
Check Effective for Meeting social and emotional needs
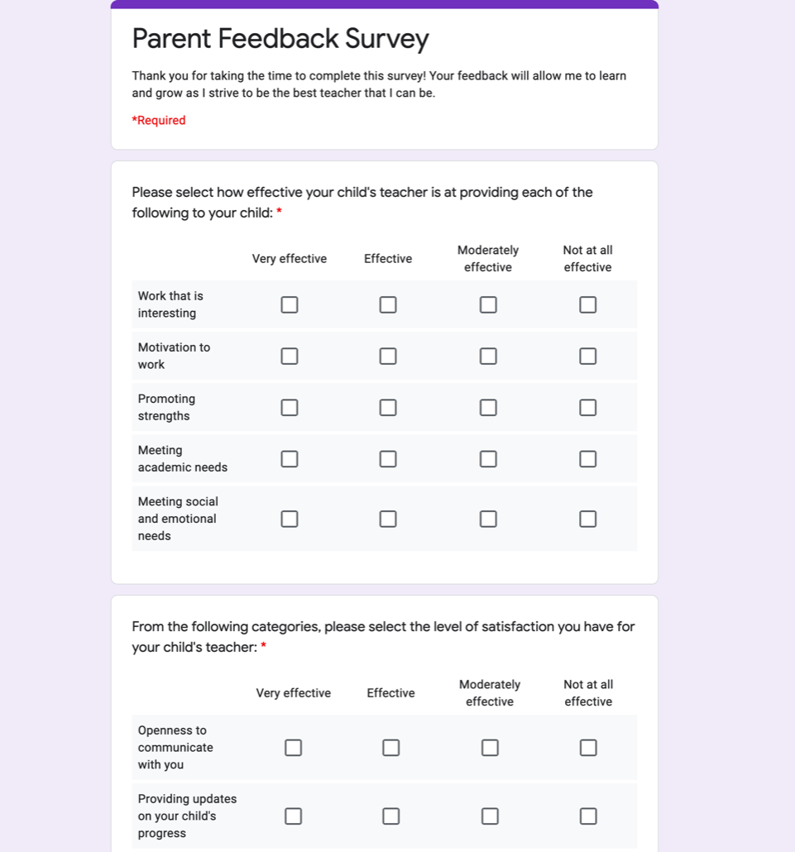[388, 519]
